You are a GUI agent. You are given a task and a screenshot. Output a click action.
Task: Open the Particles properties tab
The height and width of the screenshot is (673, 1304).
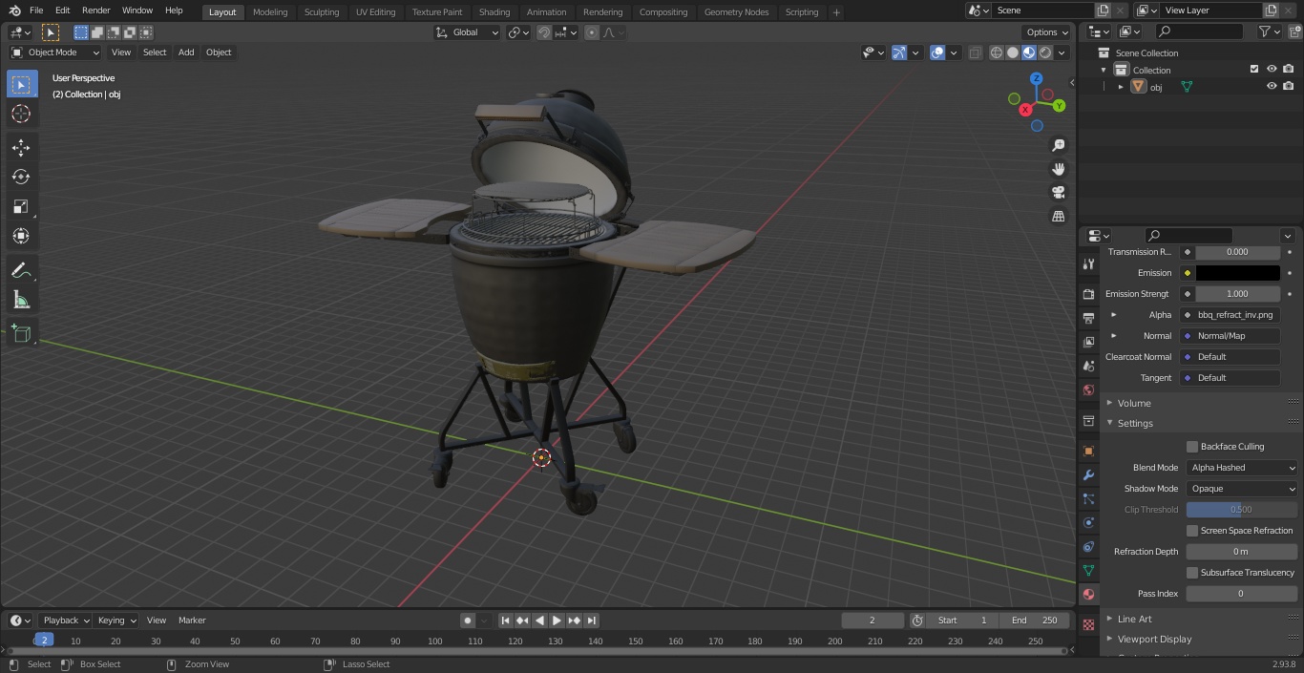click(x=1088, y=498)
